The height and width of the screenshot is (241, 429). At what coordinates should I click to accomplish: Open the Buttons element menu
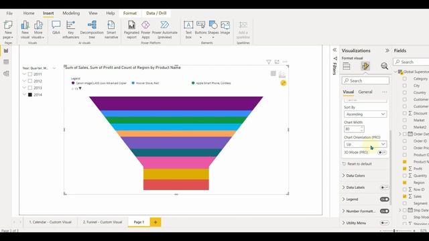pos(200,29)
